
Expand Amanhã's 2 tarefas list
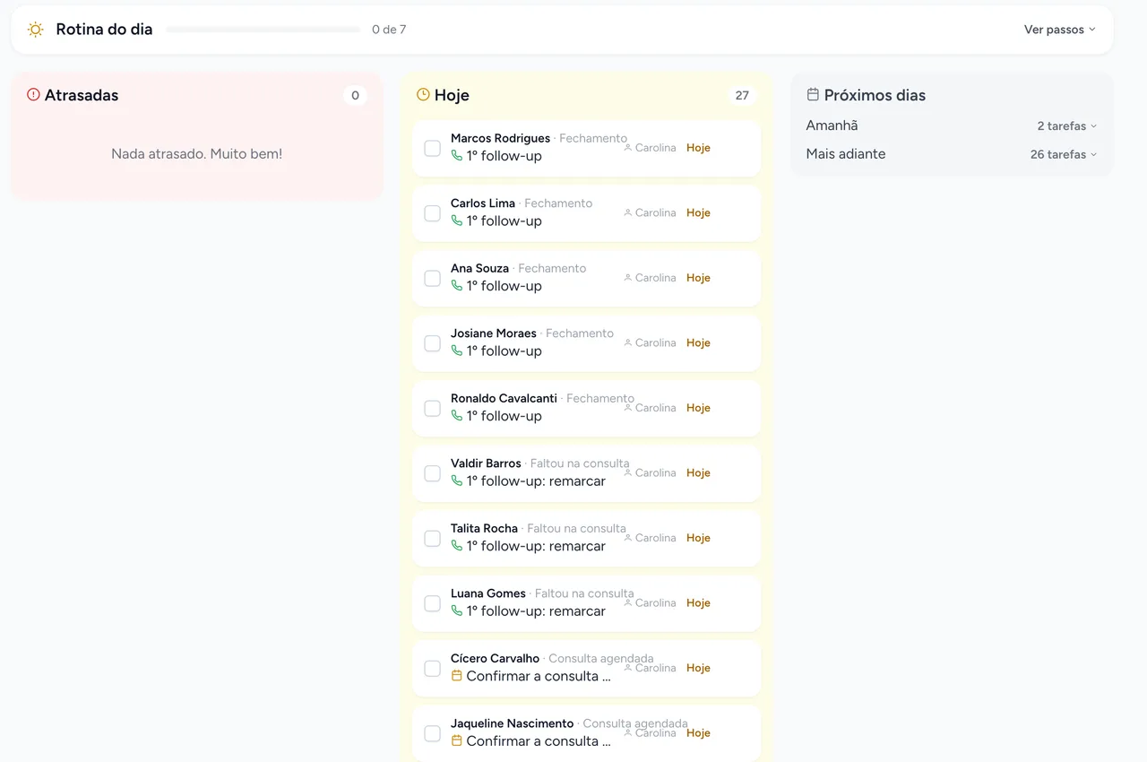(1067, 126)
